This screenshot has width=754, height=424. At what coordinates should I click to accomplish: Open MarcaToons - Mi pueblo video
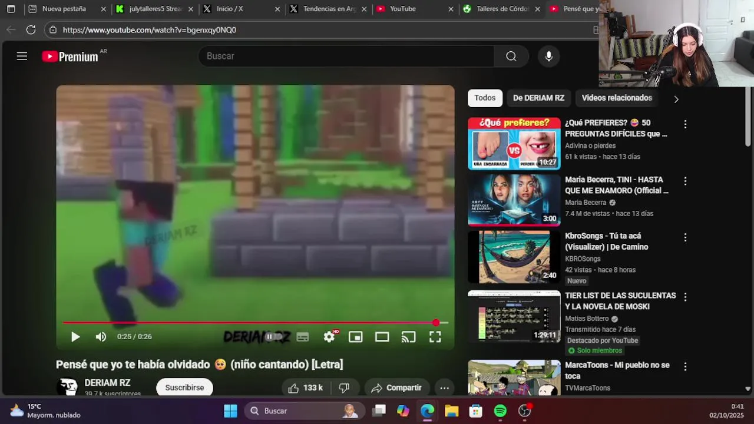(617, 370)
